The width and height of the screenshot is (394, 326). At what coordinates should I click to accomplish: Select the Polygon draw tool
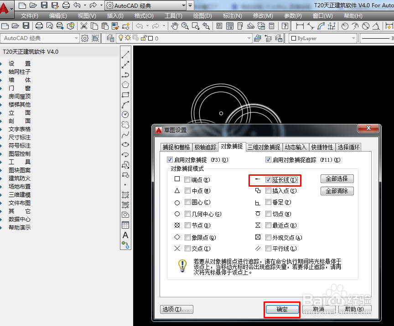click(125, 85)
